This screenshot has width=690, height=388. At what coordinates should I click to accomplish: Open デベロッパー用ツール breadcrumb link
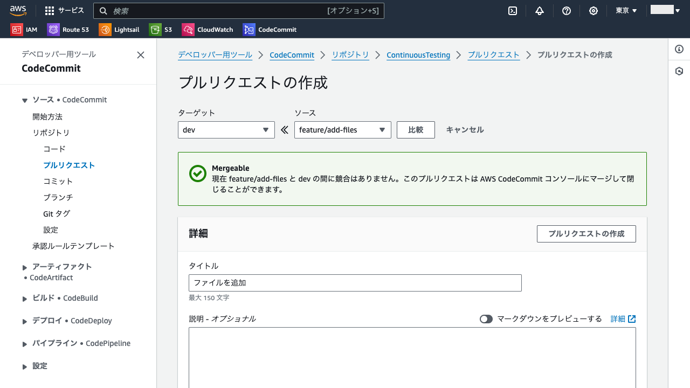click(215, 55)
